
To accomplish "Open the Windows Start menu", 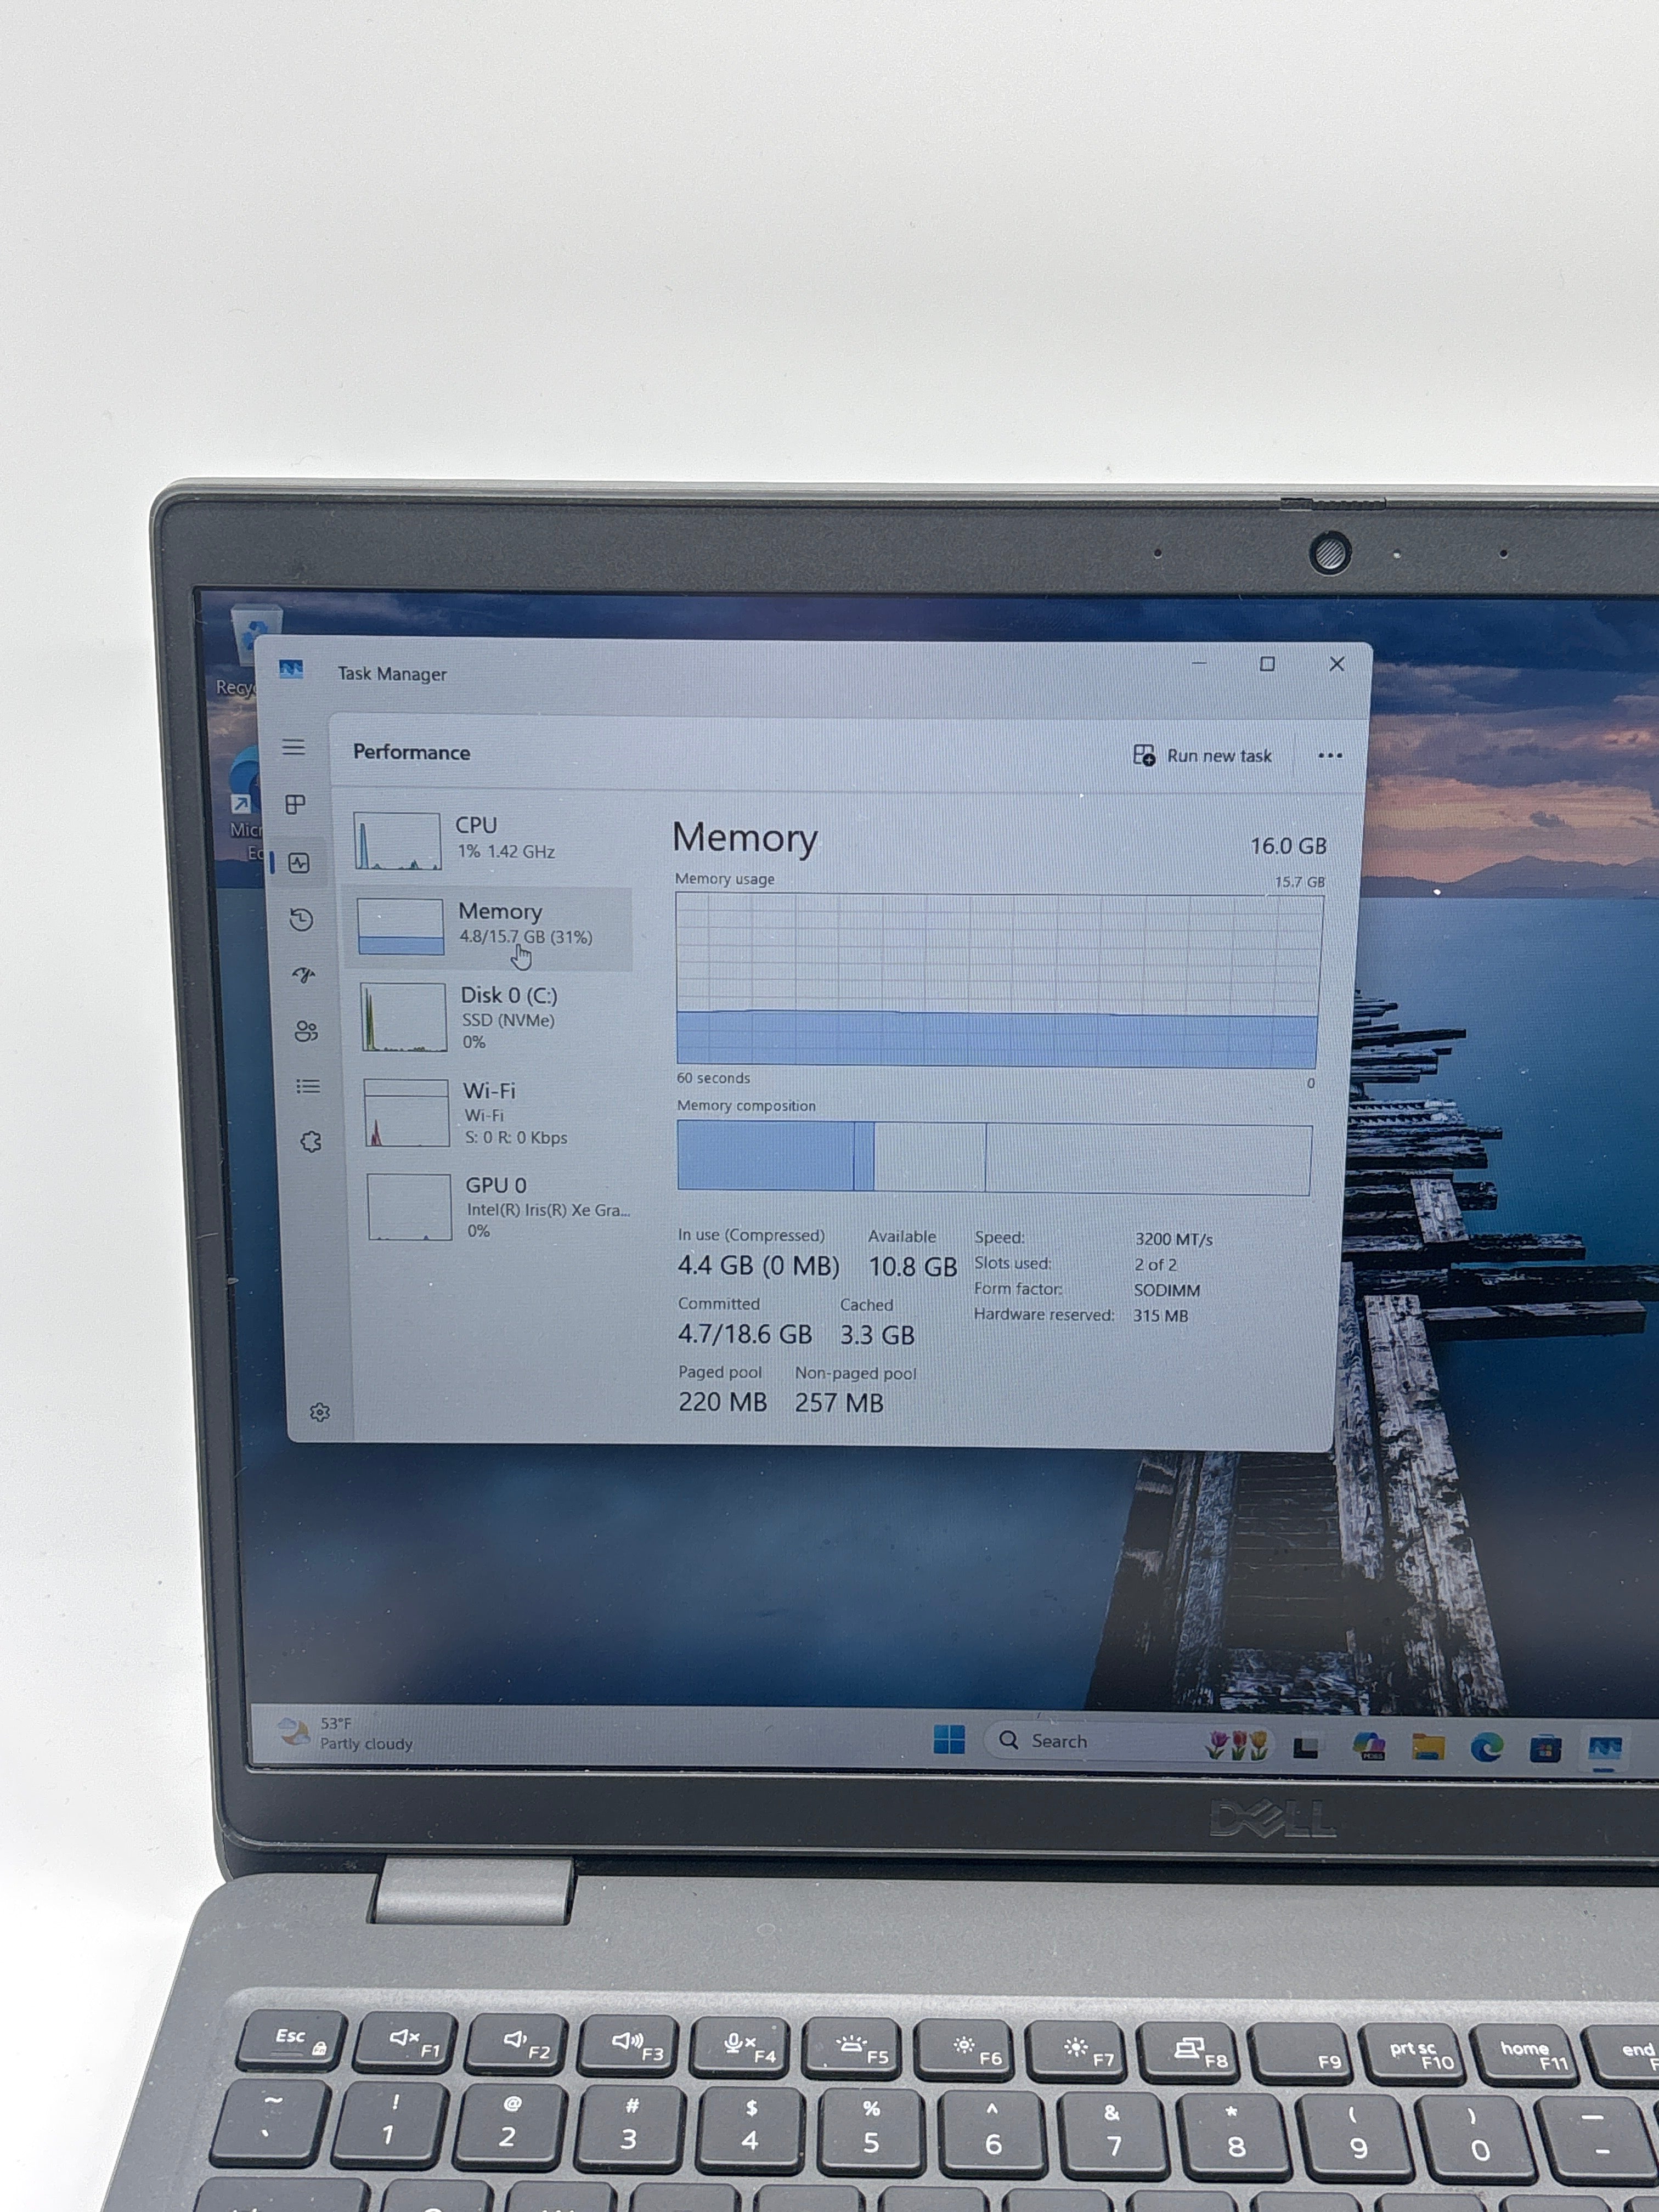I will [x=949, y=1740].
